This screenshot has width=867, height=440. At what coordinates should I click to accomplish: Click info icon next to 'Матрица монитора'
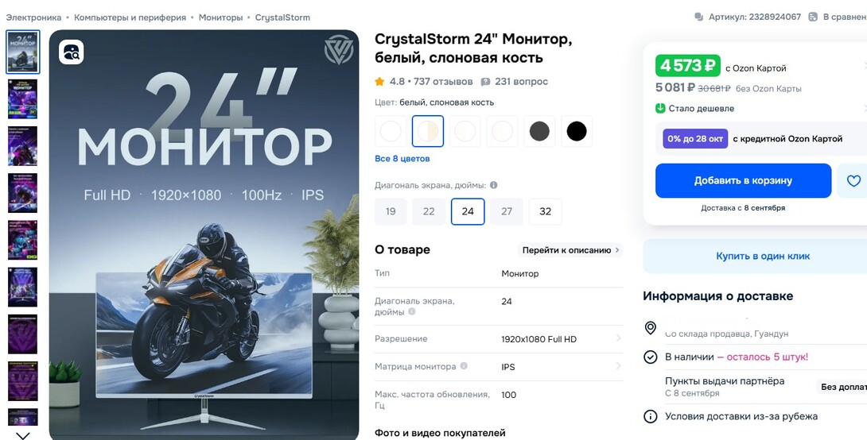coord(464,366)
